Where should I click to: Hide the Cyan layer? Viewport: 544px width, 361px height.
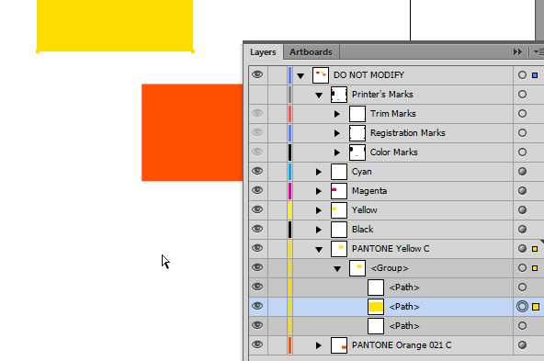257,171
